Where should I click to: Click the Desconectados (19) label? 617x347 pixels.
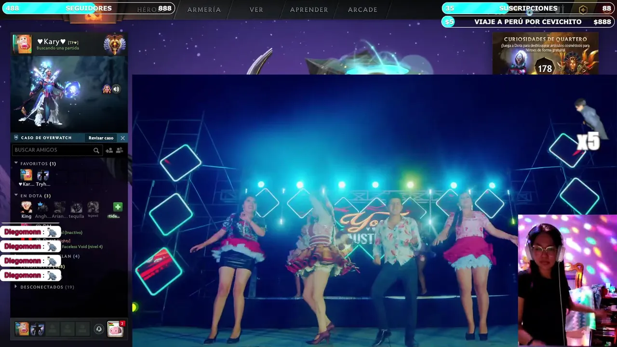point(47,287)
